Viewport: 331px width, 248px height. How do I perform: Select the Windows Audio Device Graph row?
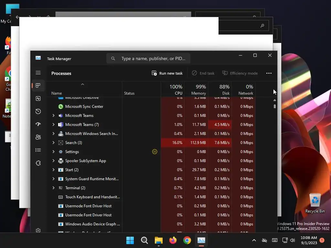pyautogui.click(x=151, y=224)
